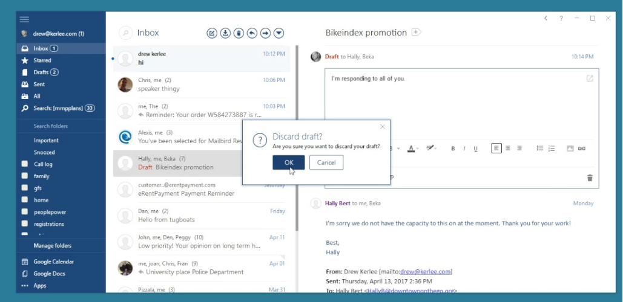
Task: Open the font color picker
Action: click(x=413, y=149)
